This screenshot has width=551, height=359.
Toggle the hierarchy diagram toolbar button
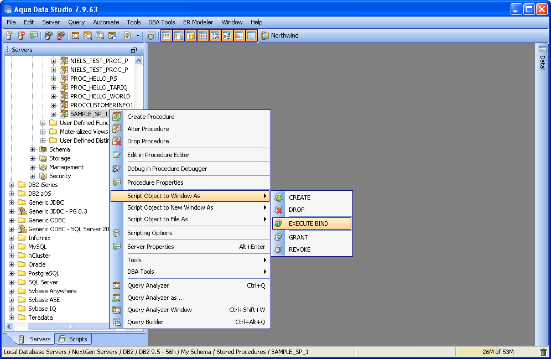[227, 35]
